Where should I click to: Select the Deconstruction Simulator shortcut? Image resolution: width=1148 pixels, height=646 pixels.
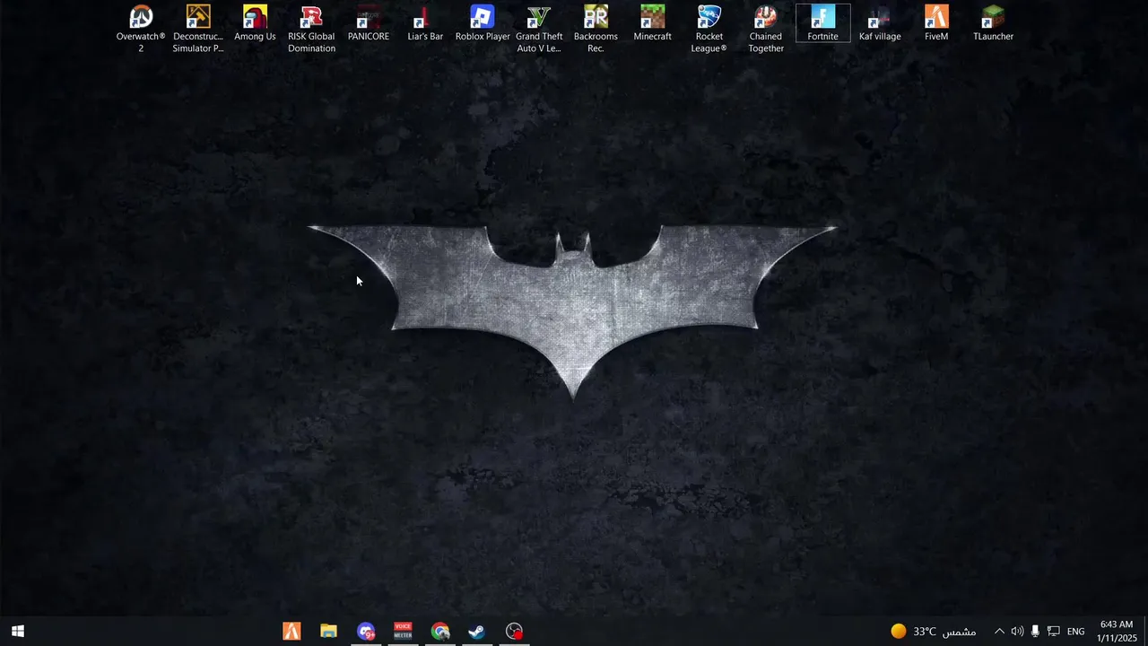pos(198,28)
